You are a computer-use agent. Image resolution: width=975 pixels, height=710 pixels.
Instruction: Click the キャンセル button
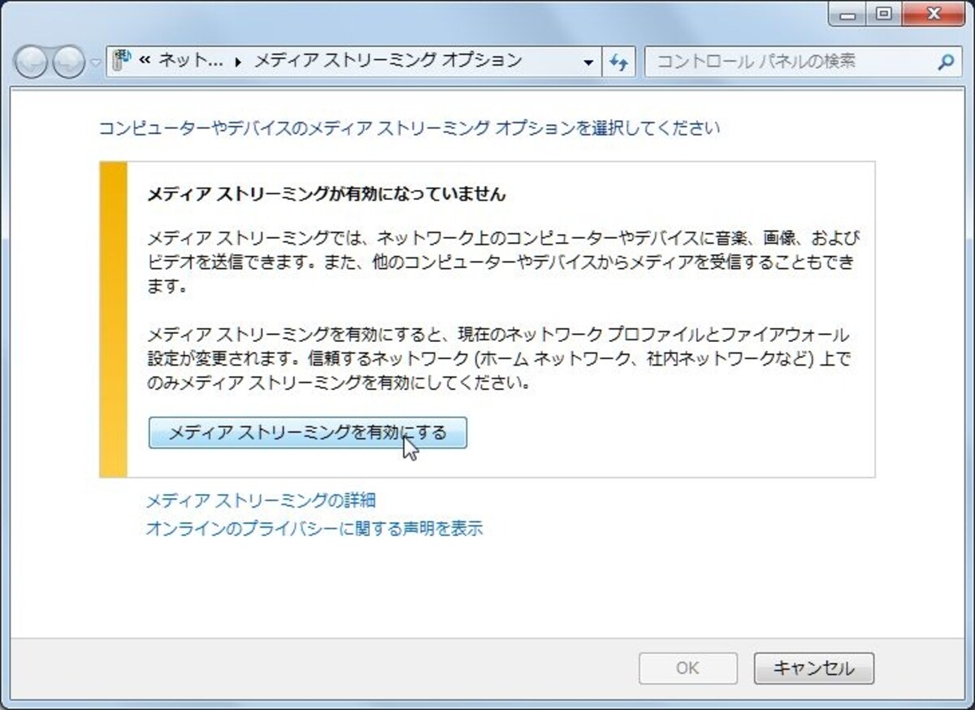pyautogui.click(x=814, y=668)
